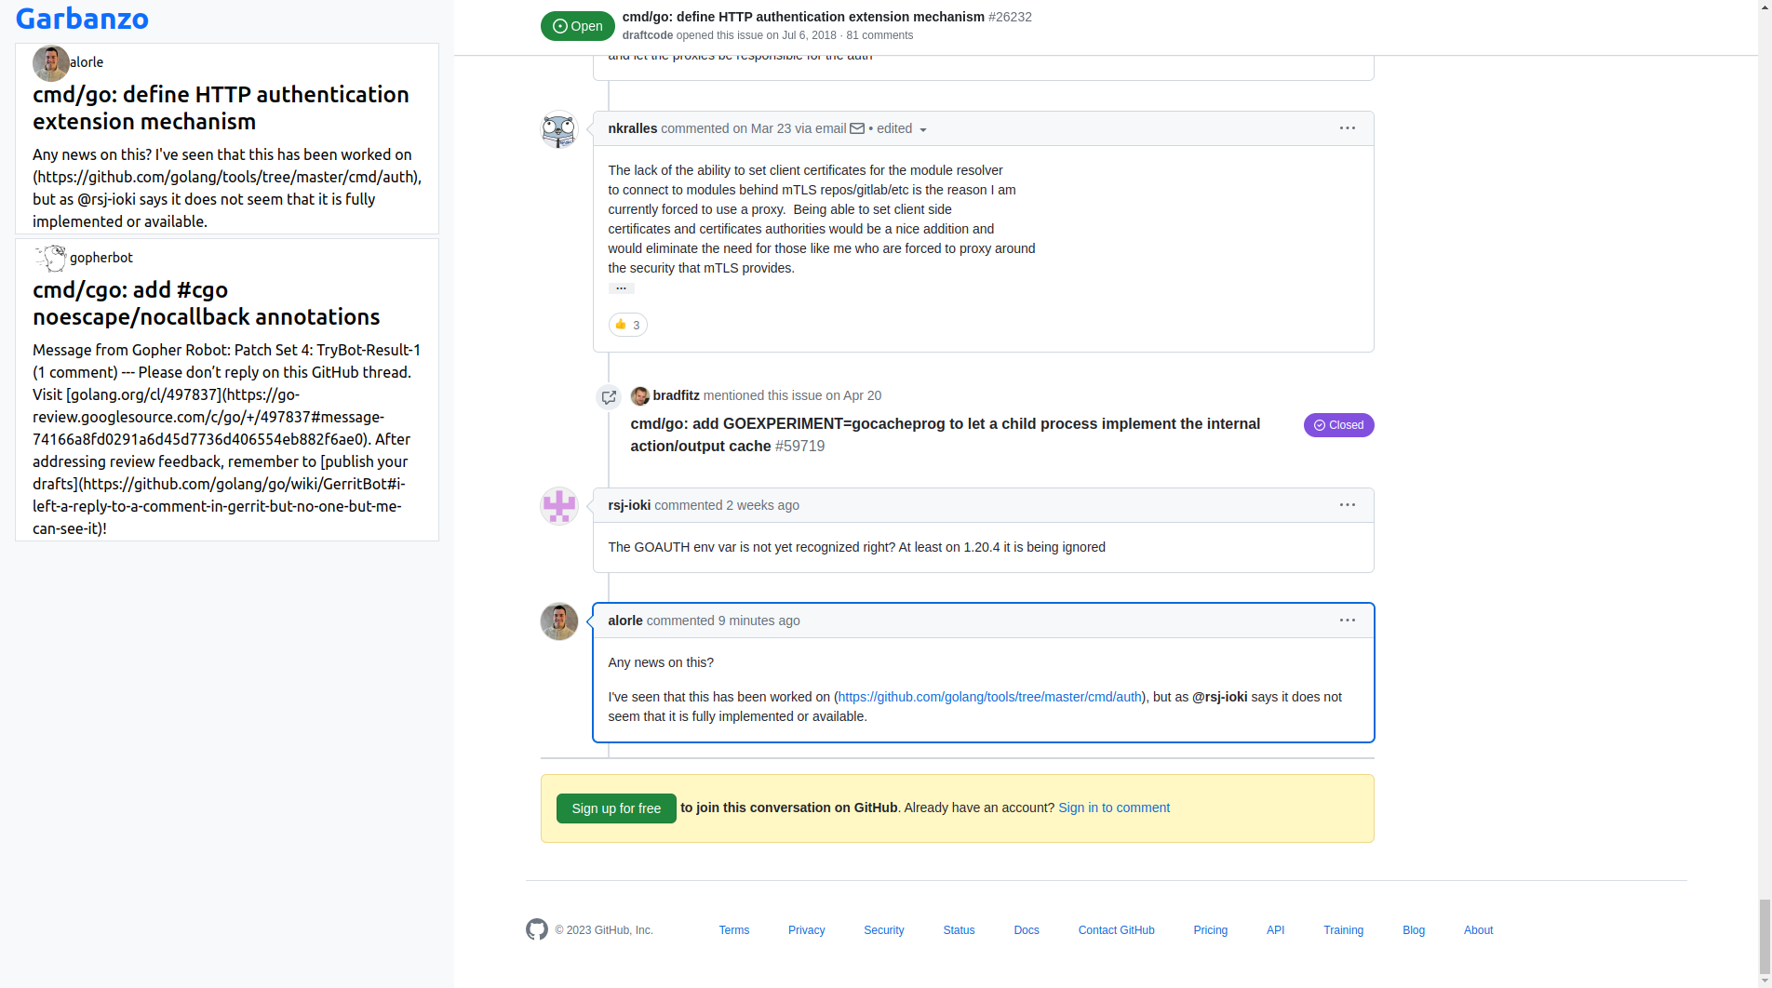Click the cross-reference icon beside bradfitz mention

609,396
